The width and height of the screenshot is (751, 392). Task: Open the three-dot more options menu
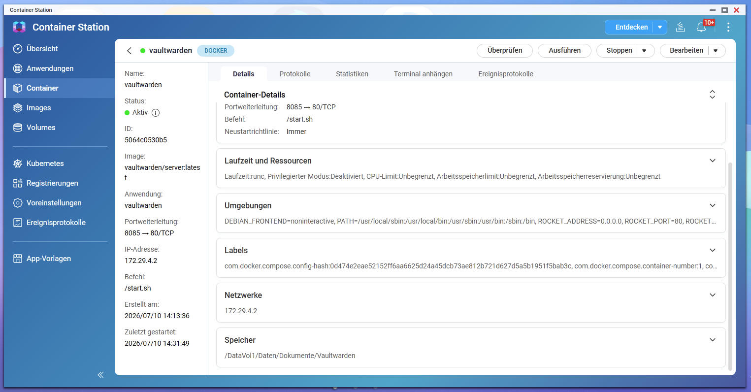[728, 27]
